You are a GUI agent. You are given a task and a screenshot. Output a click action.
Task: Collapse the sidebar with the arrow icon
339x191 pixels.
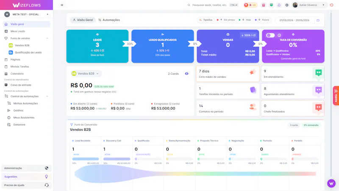62,5
